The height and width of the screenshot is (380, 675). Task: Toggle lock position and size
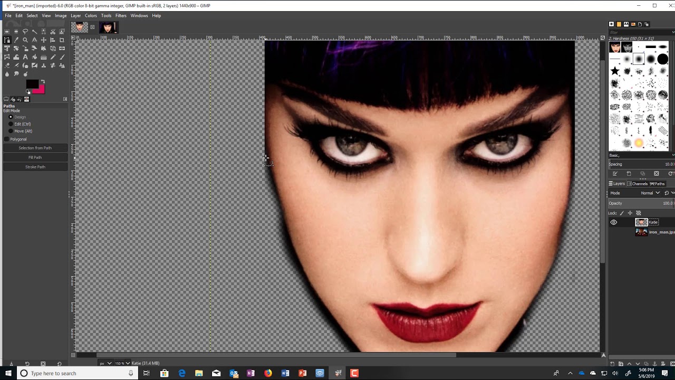[630, 213]
